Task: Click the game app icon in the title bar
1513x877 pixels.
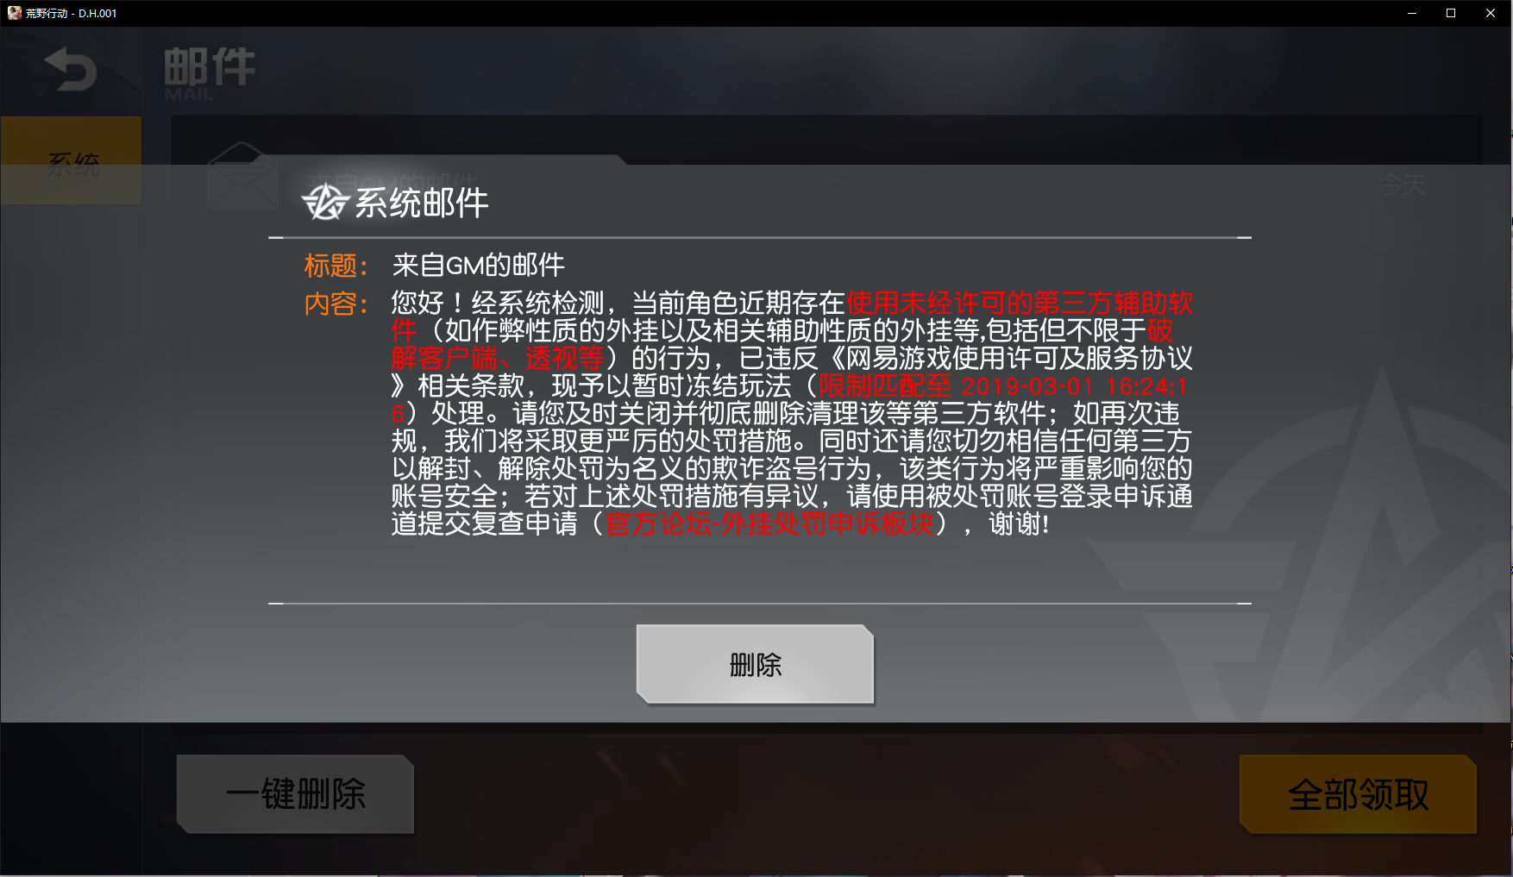Action: 14,13
